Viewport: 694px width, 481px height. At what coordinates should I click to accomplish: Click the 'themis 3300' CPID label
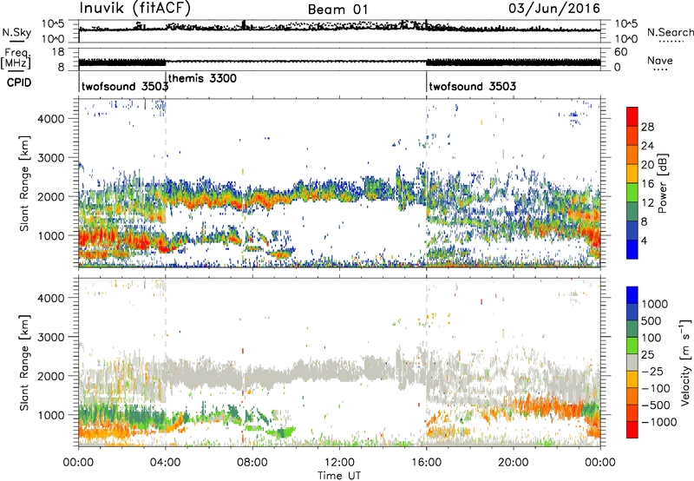tap(202, 78)
